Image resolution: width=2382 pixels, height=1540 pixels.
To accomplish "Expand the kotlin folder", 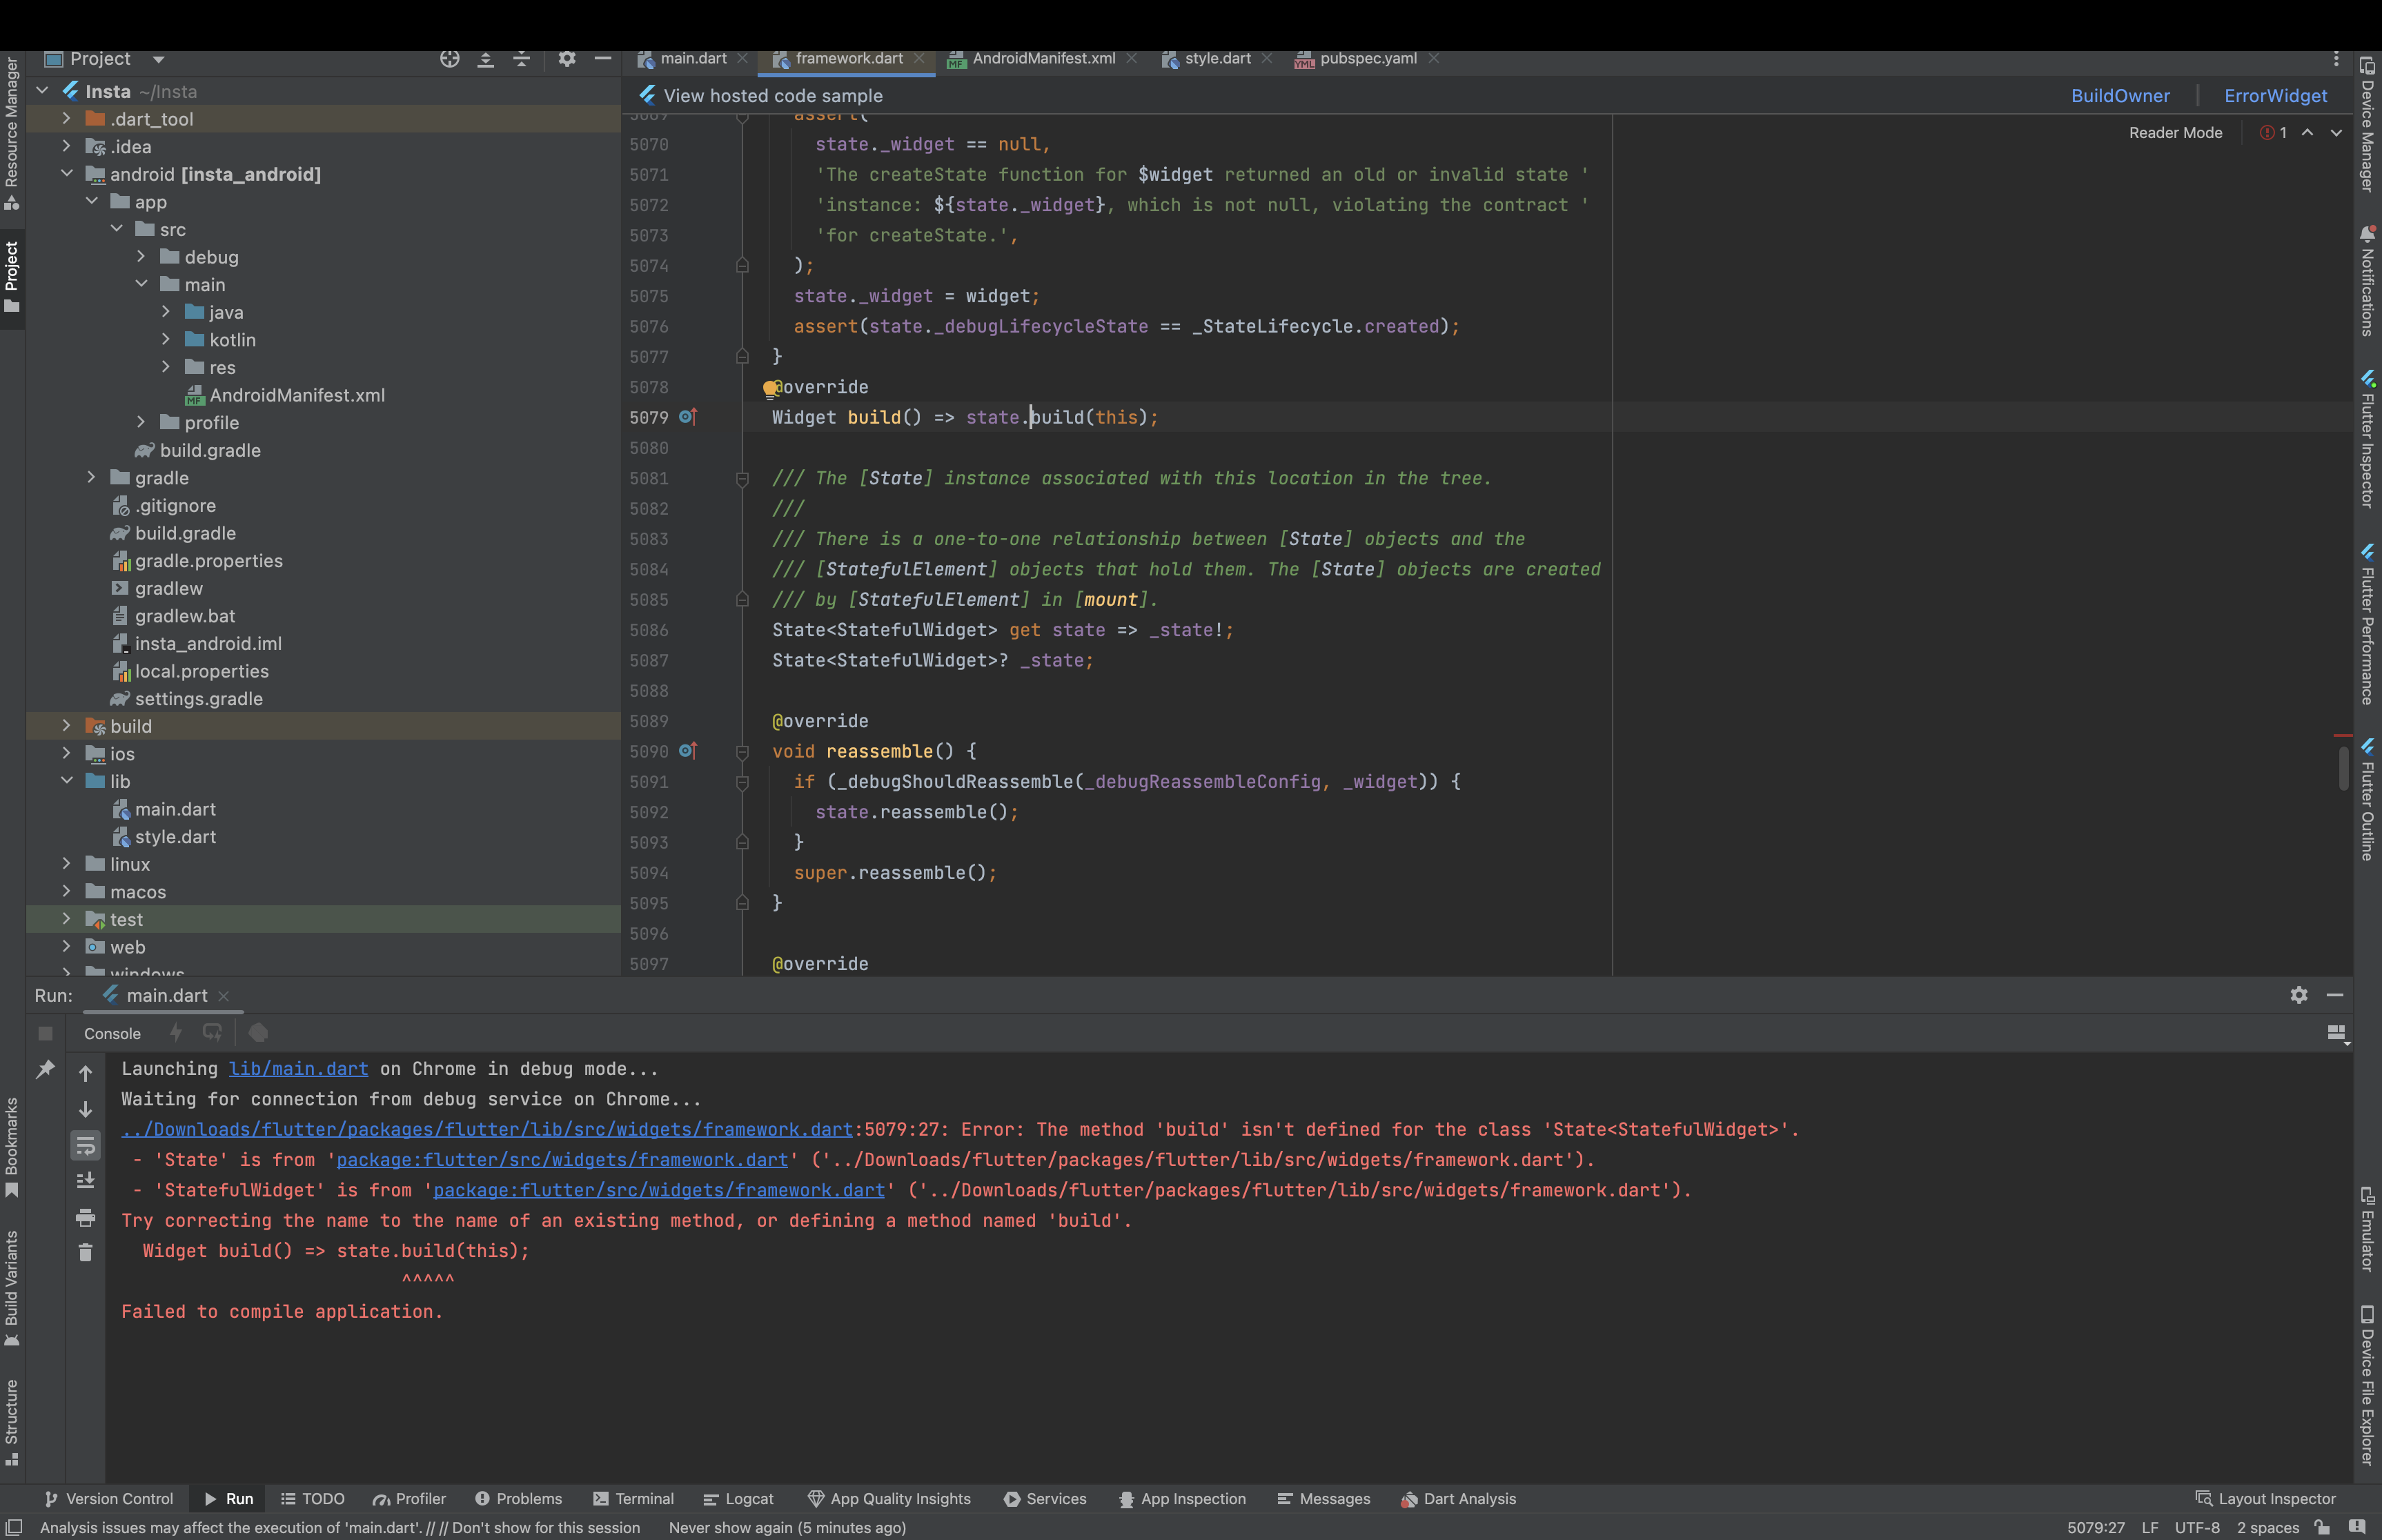I will pyautogui.click(x=166, y=339).
